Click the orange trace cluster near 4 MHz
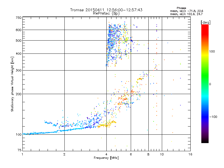Image resolution: width=224 pixels, height=168 pixels. point(107,124)
